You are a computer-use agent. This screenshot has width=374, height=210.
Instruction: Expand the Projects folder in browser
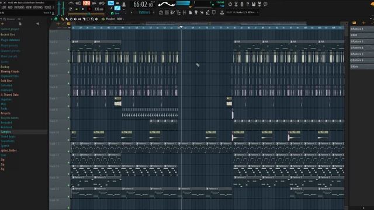(5, 113)
